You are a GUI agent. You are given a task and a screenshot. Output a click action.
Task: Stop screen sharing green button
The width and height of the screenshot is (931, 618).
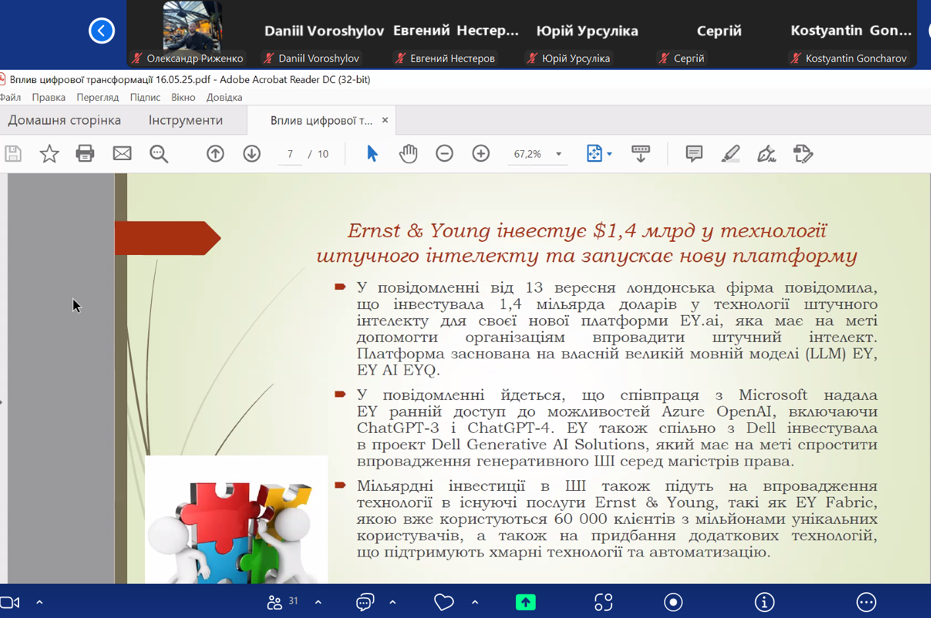tap(525, 602)
